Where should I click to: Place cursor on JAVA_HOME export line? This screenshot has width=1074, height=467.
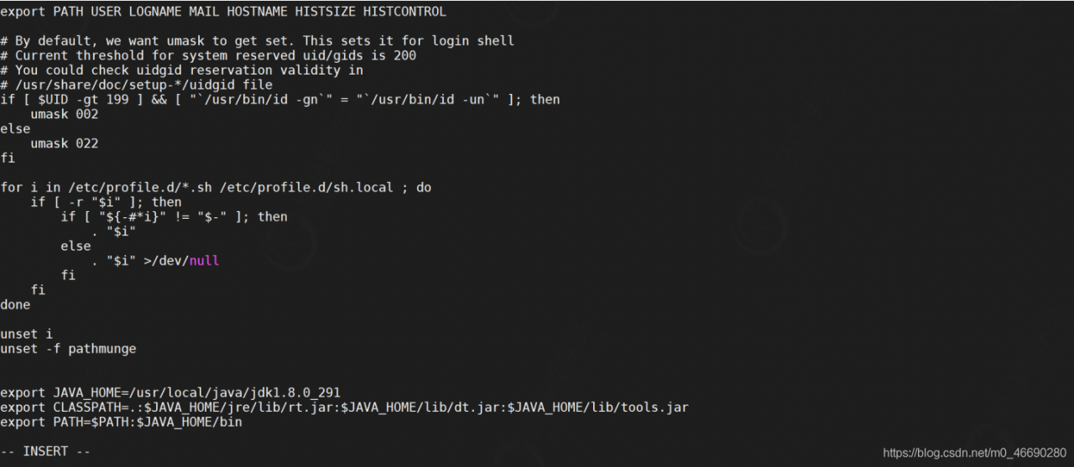point(170,392)
